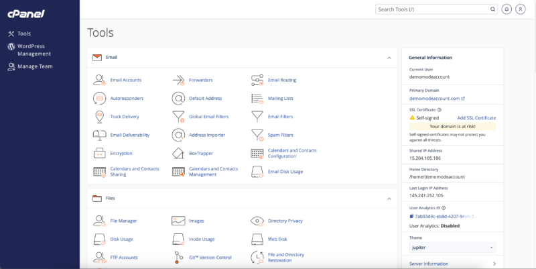The image size is (536, 269).
Task: Click Calendars and Contacts Management icon
Action: (178, 172)
